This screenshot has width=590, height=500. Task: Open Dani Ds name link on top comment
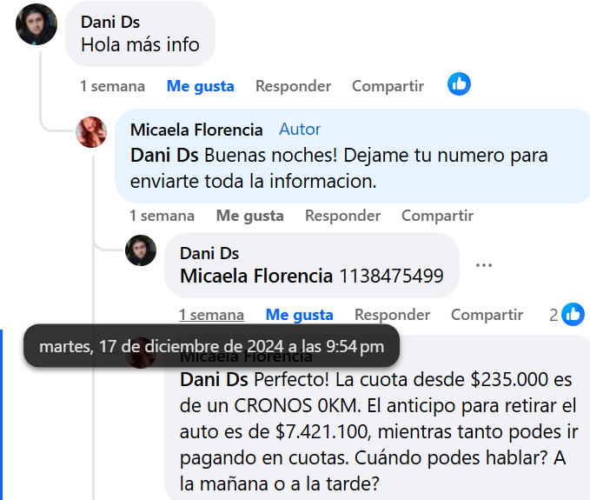(x=110, y=23)
